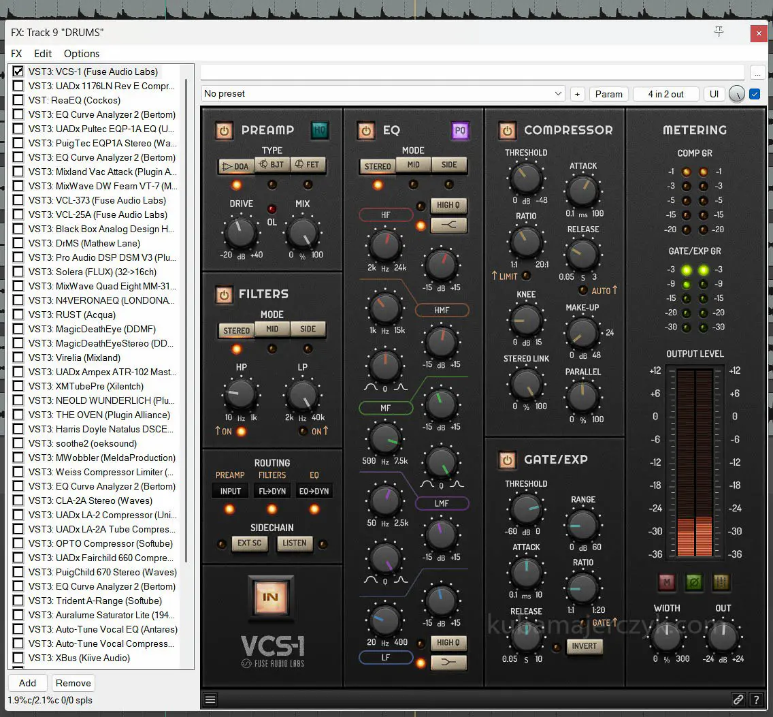Toggle the purple PQ button in EQ
The image size is (773, 717).
[x=460, y=130]
